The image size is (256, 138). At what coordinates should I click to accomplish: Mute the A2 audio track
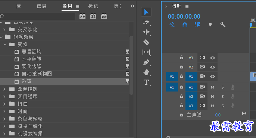click(212, 97)
